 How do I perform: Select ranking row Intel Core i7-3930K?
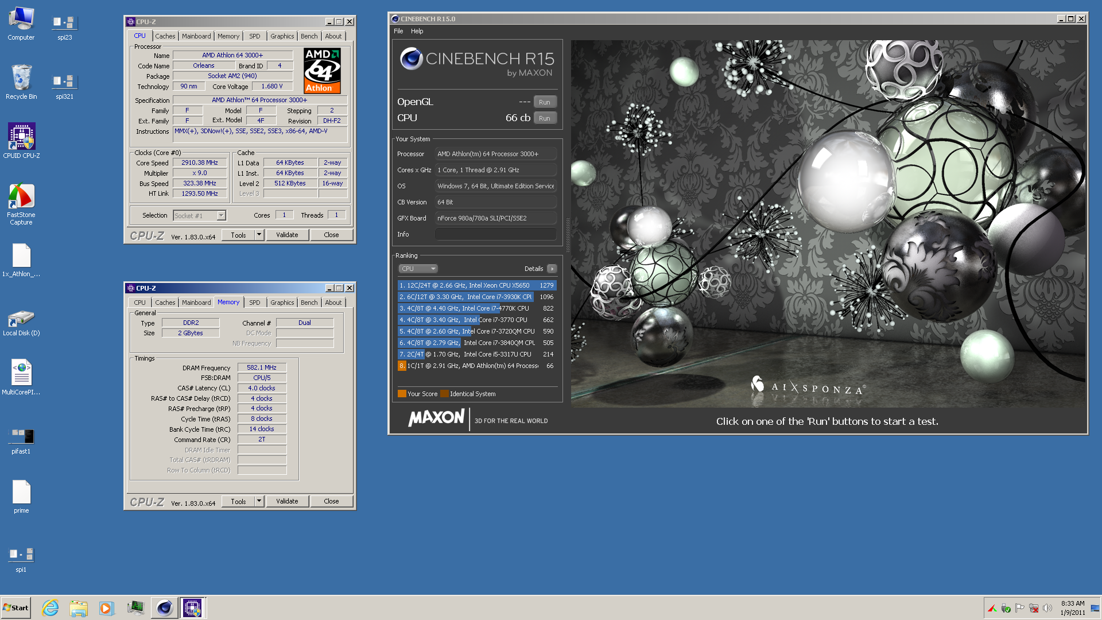[476, 297]
